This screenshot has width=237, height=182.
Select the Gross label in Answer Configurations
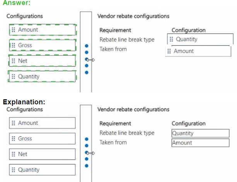point(25,46)
